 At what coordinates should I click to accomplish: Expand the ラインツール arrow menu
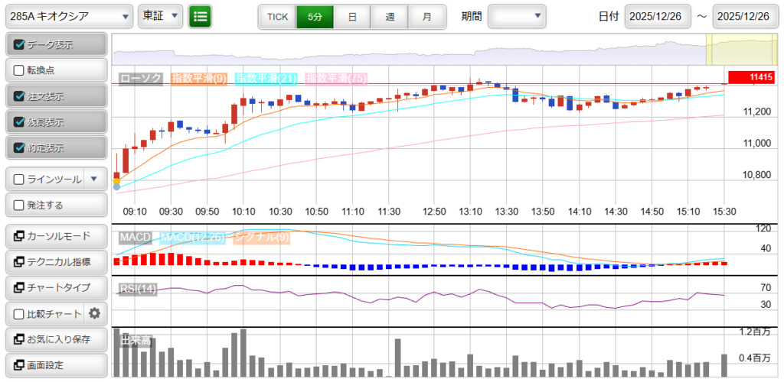point(93,180)
